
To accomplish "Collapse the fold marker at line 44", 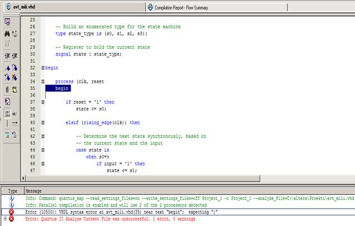I will 43,150.
